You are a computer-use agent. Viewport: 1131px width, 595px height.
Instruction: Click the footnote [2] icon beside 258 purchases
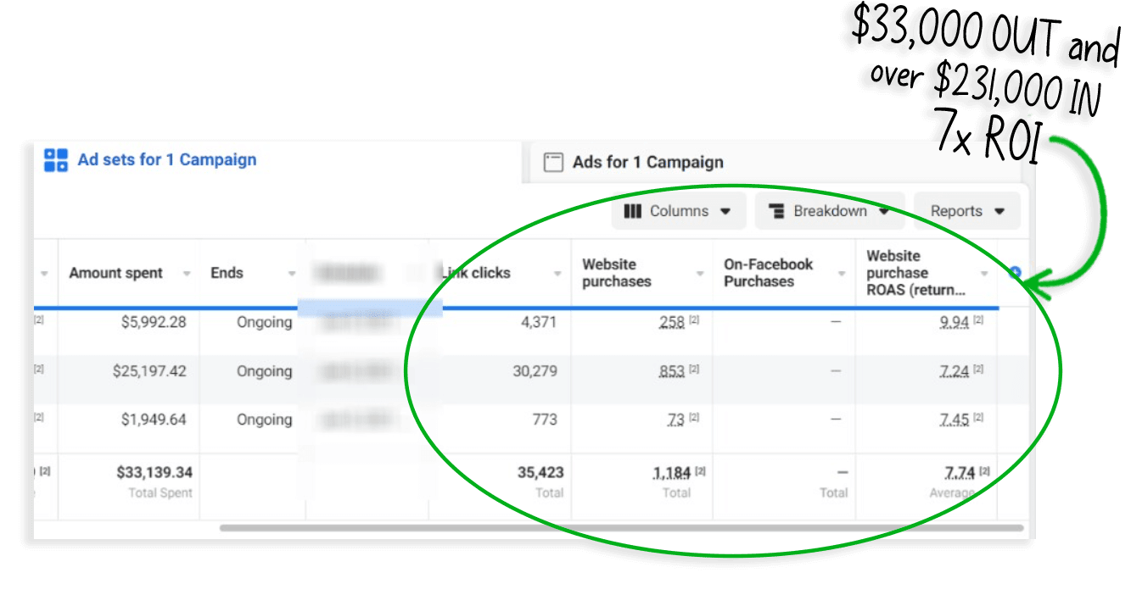tap(694, 320)
